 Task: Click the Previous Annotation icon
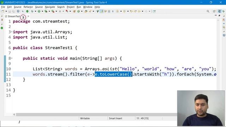[124, 11]
